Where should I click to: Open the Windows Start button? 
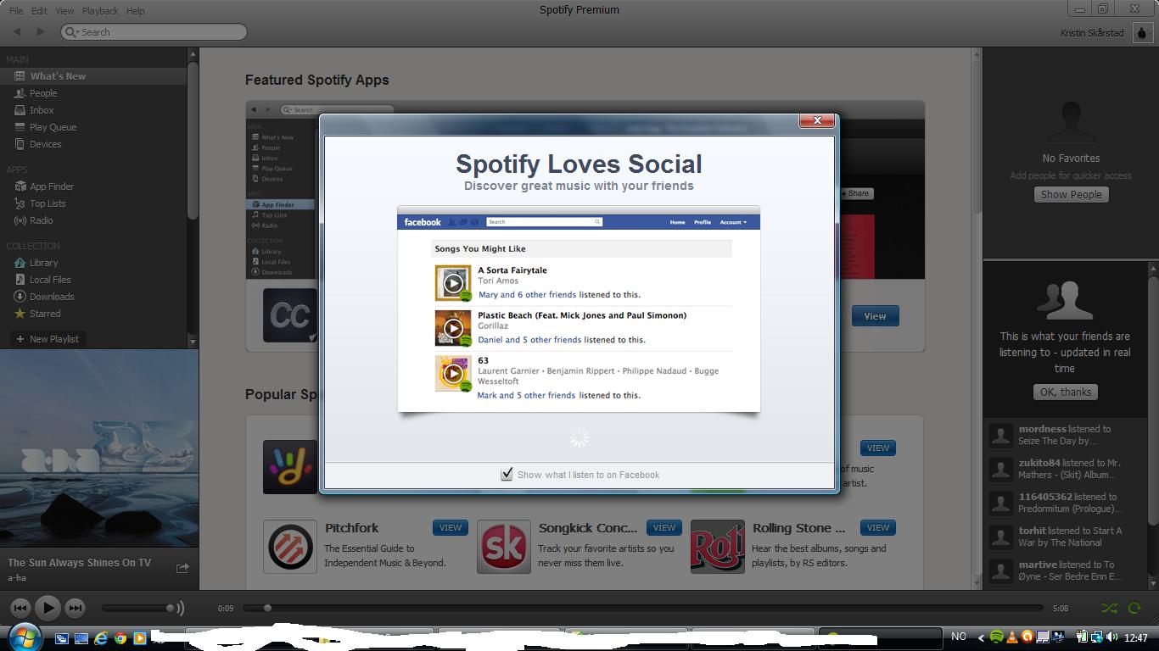tap(24, 637)
